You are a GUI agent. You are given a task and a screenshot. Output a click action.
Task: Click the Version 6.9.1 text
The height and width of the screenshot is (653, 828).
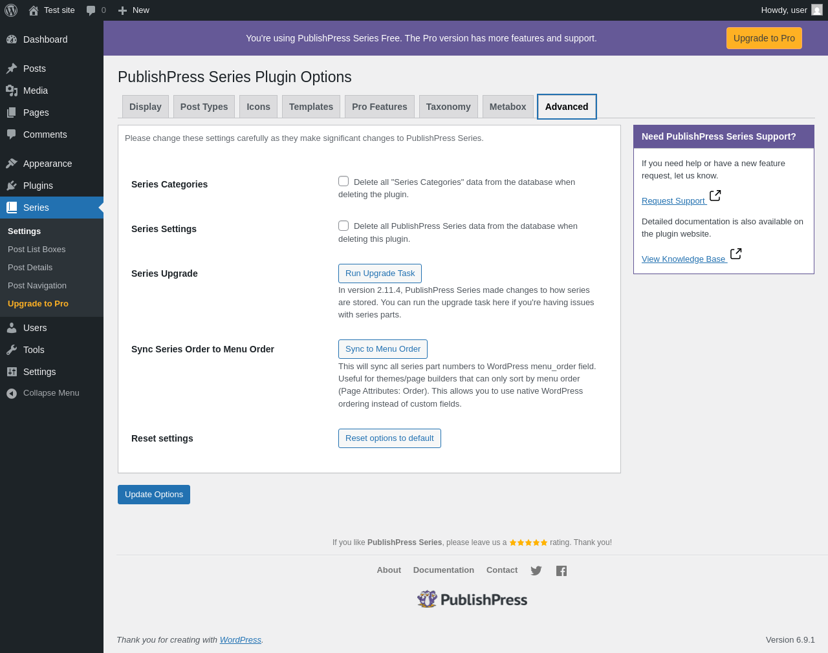[790, 640]
